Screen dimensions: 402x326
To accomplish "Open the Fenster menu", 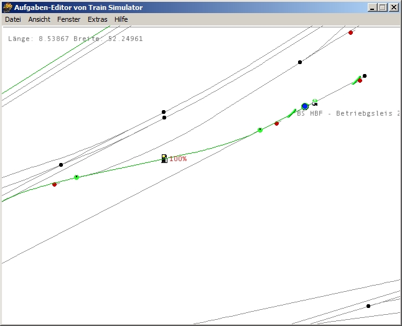I will [x=68, y=19].
